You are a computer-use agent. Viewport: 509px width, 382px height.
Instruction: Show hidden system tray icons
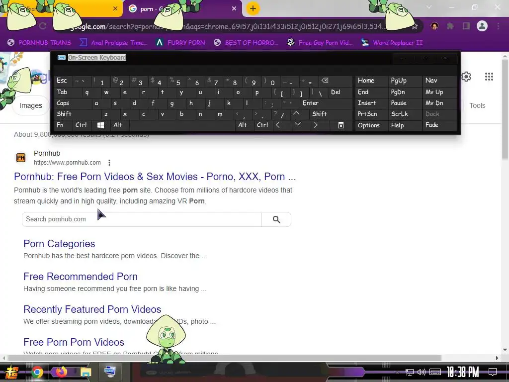(x=397, y=372)
